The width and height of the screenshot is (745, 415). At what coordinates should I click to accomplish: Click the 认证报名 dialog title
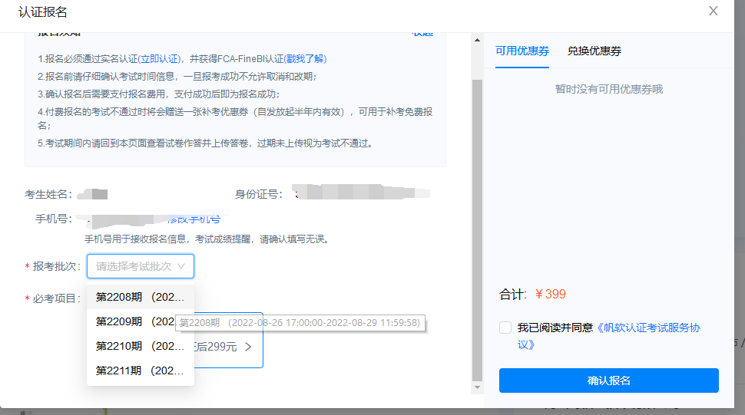[x=43, y=12]
